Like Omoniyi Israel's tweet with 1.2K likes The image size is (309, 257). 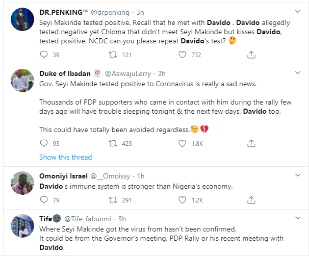[x=182, y=200]
